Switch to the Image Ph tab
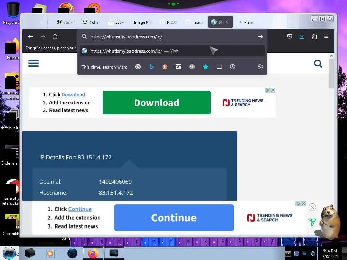This screenshot has height=260, width=347. pyautogui.click(x=143, y=22)
